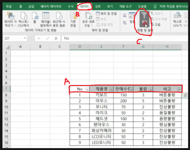The image size is (190, 150).
Task: Select the cell with value 150
Action: coord(123,95)
